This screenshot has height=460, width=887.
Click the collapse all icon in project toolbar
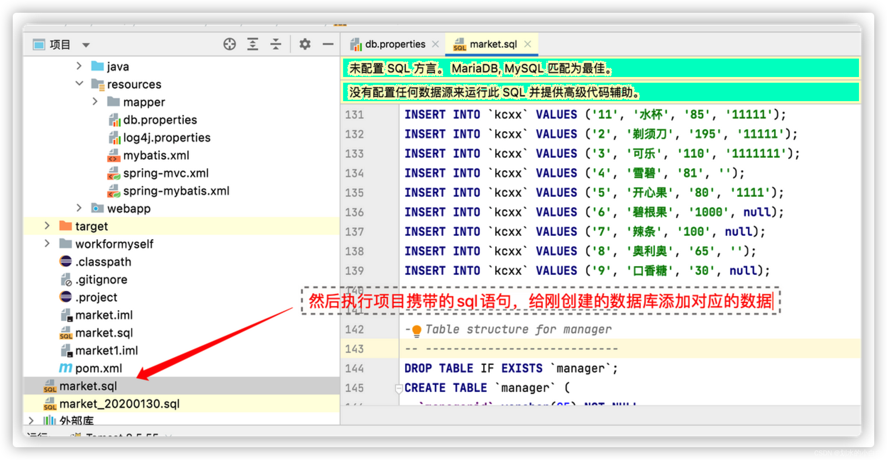pyautogui.click(x=276, y=44)
